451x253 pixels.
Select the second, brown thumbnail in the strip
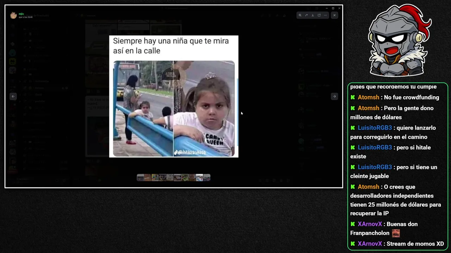pyautogui.click(x=148, y=178)
